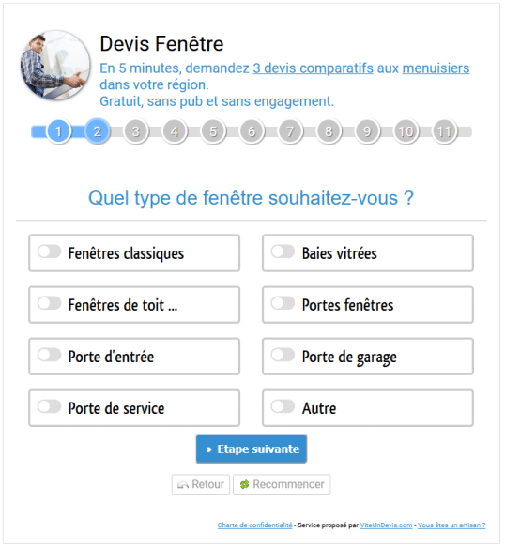Jump to step 5 in the stepper
Screen dimensions: 505x548
213,131
